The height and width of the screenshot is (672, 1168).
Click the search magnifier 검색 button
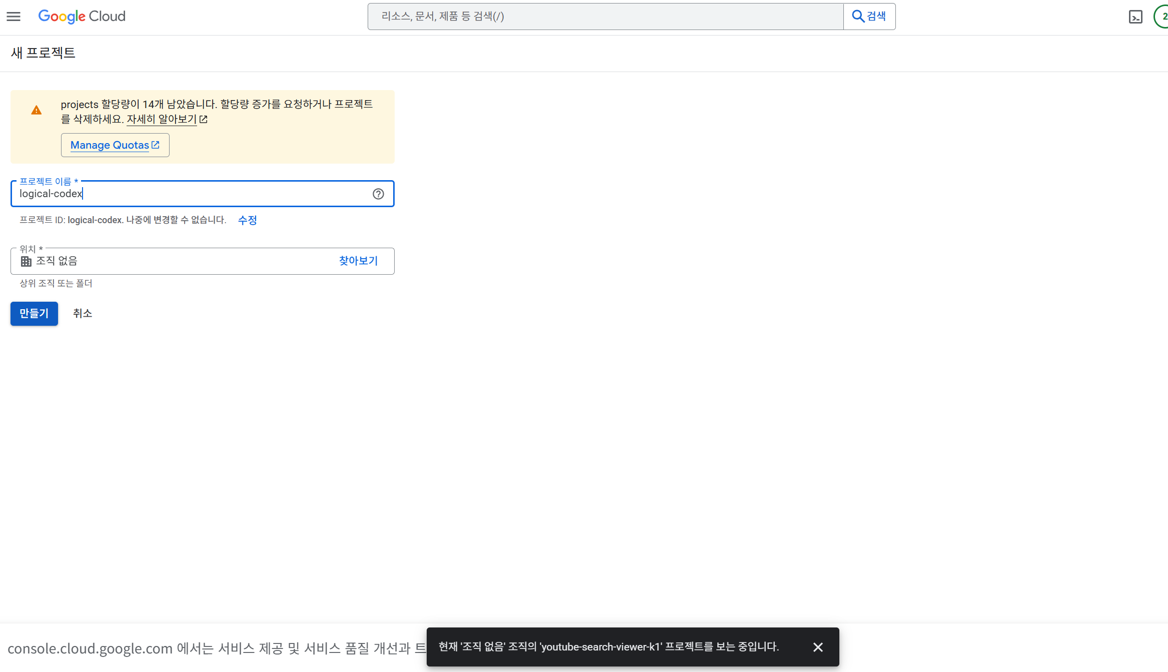pos(869,17)
